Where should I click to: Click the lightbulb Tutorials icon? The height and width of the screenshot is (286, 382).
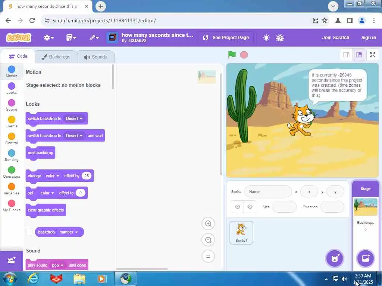[266, 38]
